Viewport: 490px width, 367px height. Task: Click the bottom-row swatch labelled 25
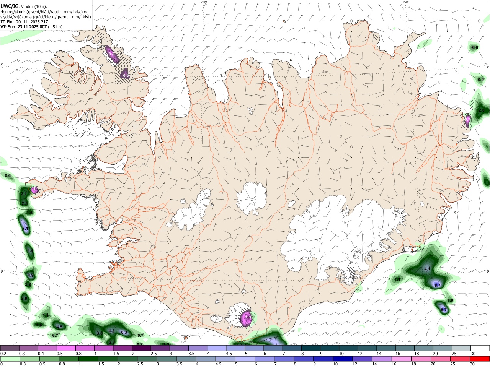[x=460, y=359]
